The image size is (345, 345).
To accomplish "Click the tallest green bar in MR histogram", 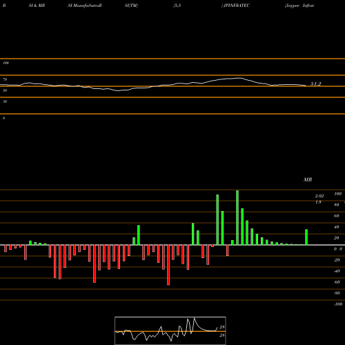I will [237, 217].
